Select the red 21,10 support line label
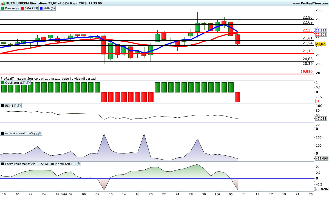Image resolution: width=329 pixels, height=197 pixels. click(308, 51)
